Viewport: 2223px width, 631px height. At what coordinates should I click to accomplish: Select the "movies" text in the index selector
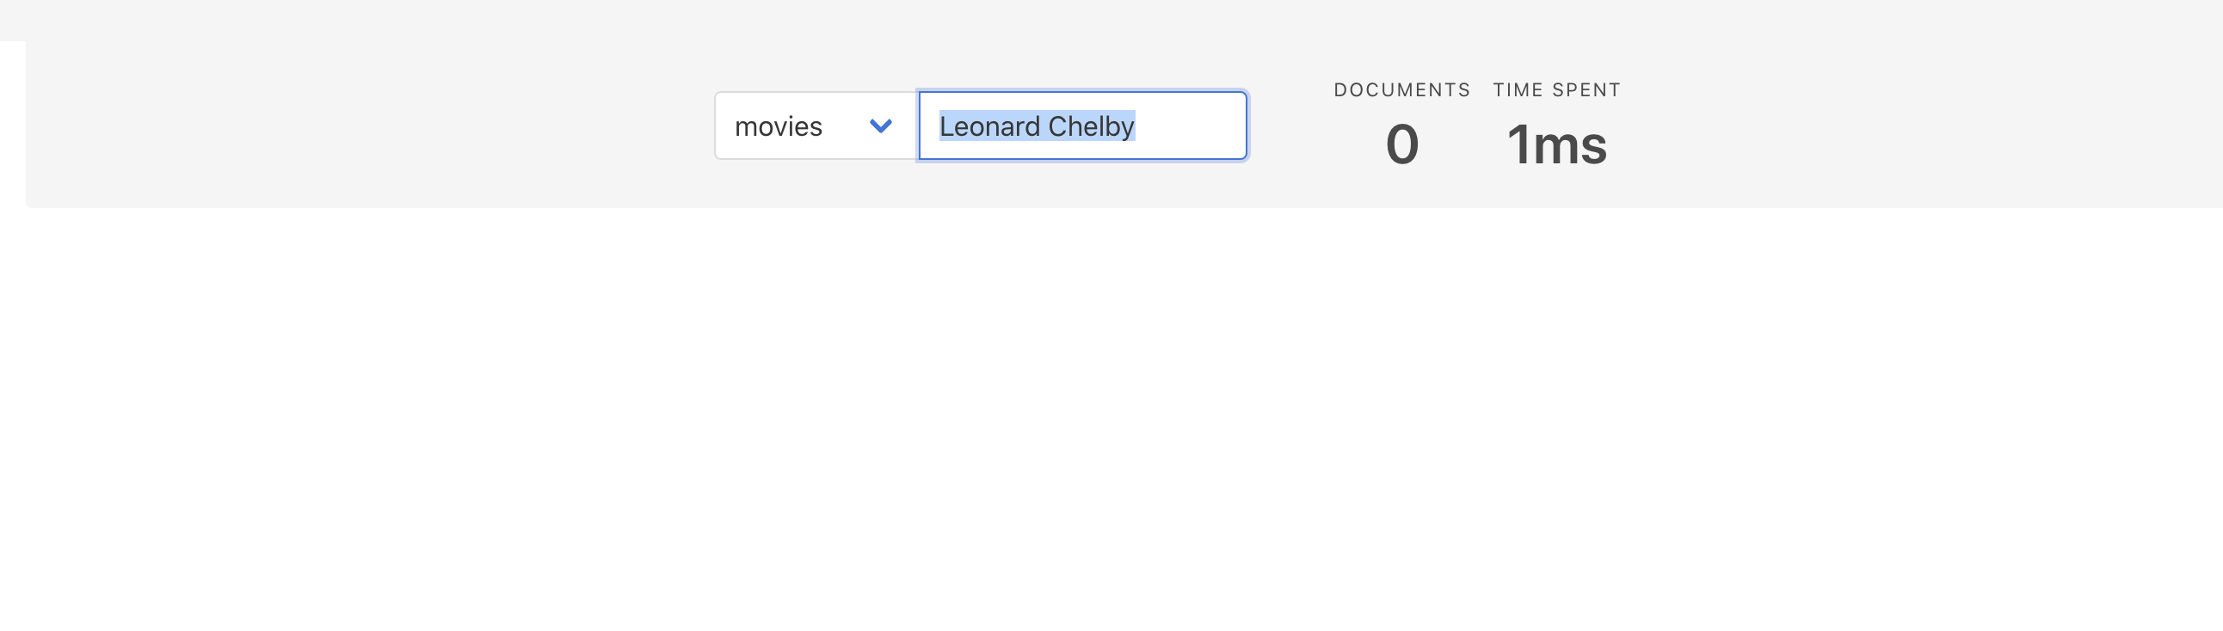(779, 126)
